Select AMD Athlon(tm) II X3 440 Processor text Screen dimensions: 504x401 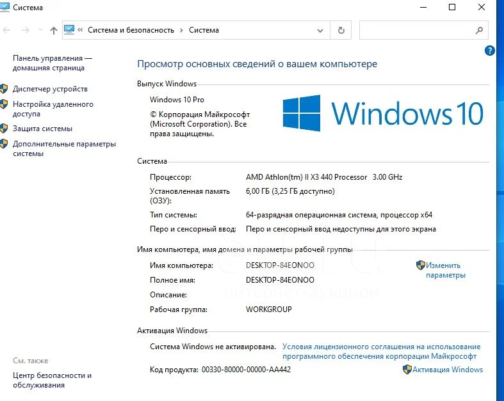306,177
